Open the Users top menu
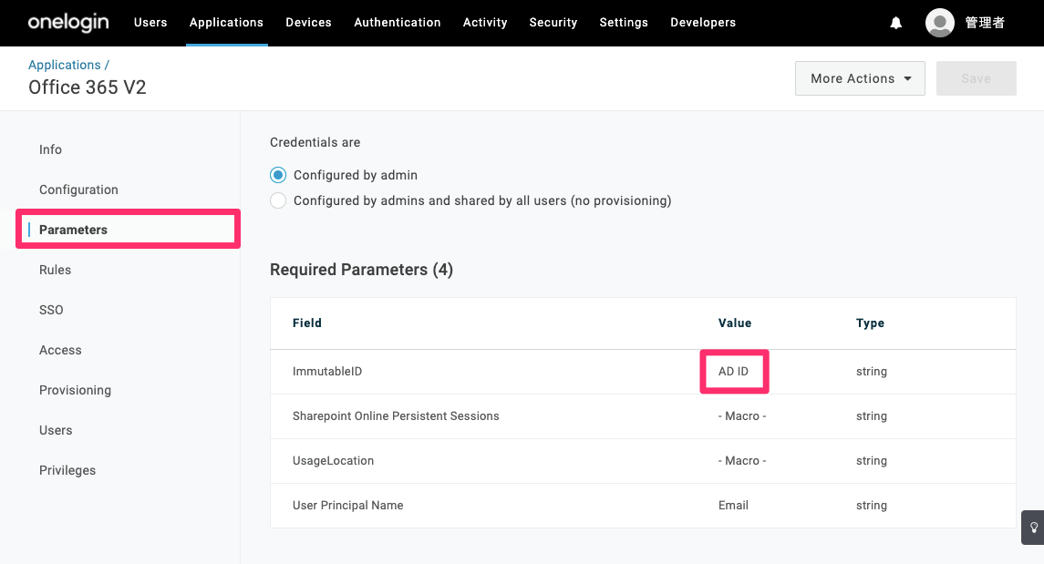Viewport: 1044px width, 564px height. [x=150, y=23]
